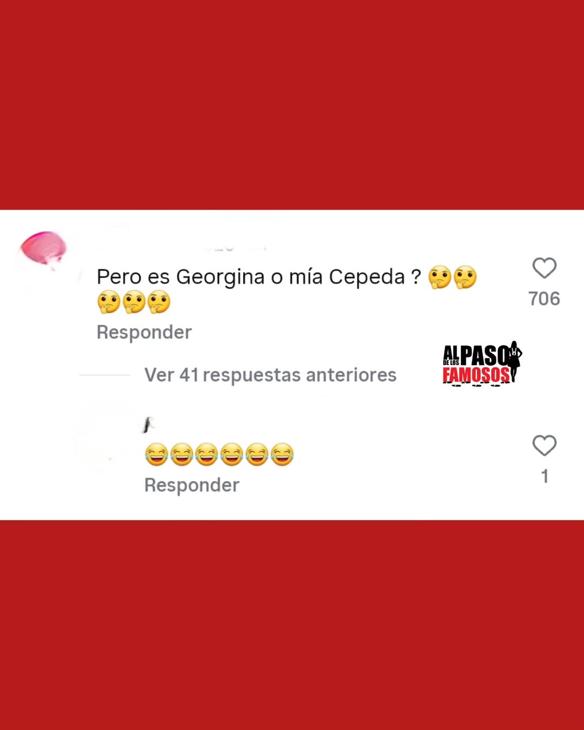Like the laughing emoji reply
Viewport: 584px width, 730px height.
pyautogui.click(x=544, y=446)
